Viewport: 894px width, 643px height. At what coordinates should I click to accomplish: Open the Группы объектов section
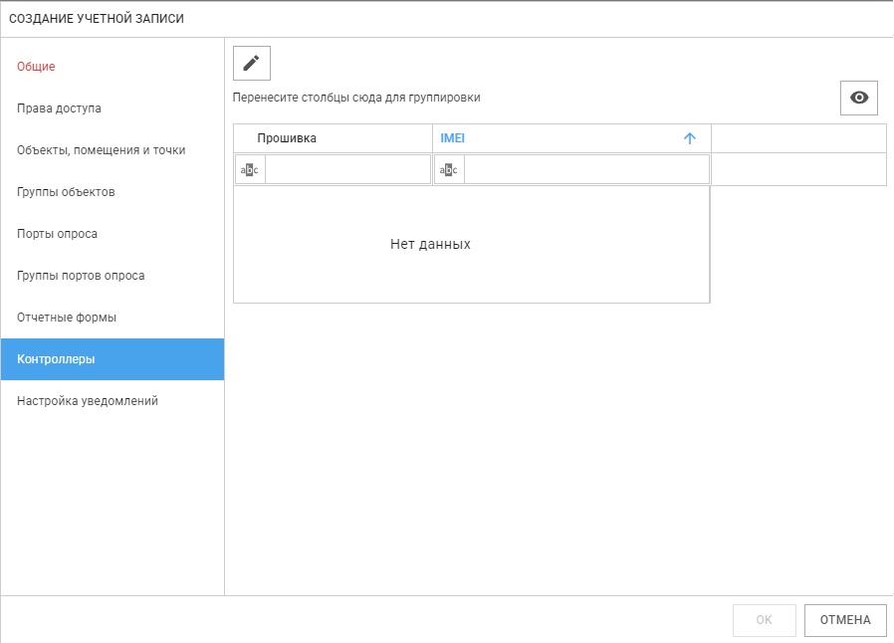click(112, 192)
